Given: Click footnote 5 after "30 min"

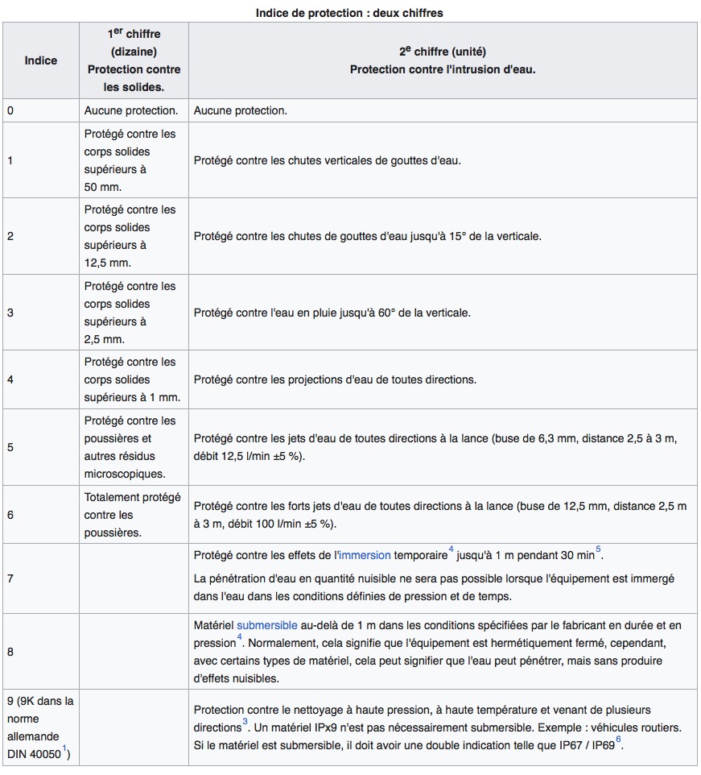Looking at the screenshot, I should click(x=598, y=550).
